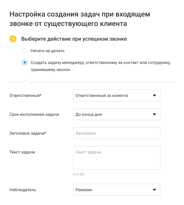Click the "0 из 500" character counter
This screenshot has width=184, height=205.
pyautogui.click(x=79, y=174)
